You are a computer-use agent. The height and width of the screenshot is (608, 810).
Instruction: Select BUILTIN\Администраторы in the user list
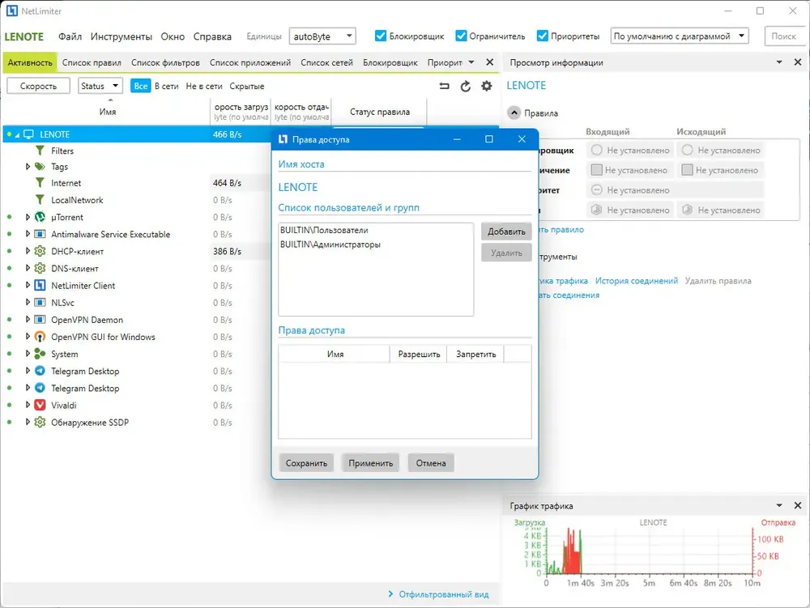[x=330, y=244]
